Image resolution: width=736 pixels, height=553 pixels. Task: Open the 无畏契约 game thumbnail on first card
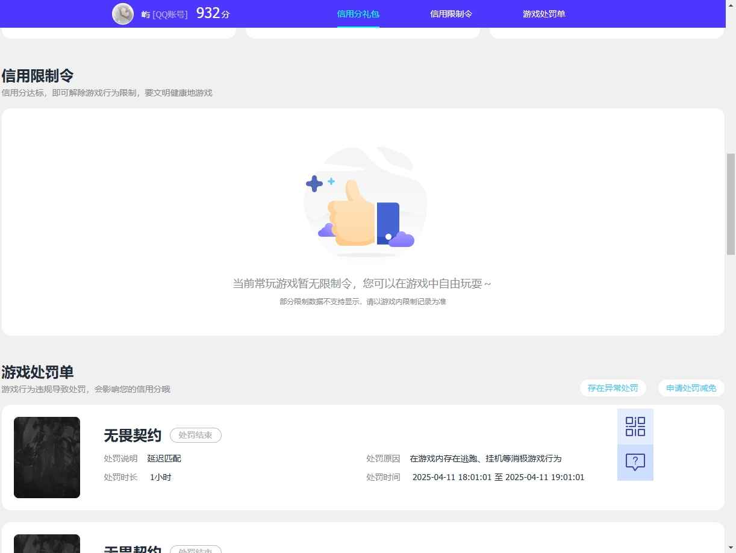click(x=47, y=457)
